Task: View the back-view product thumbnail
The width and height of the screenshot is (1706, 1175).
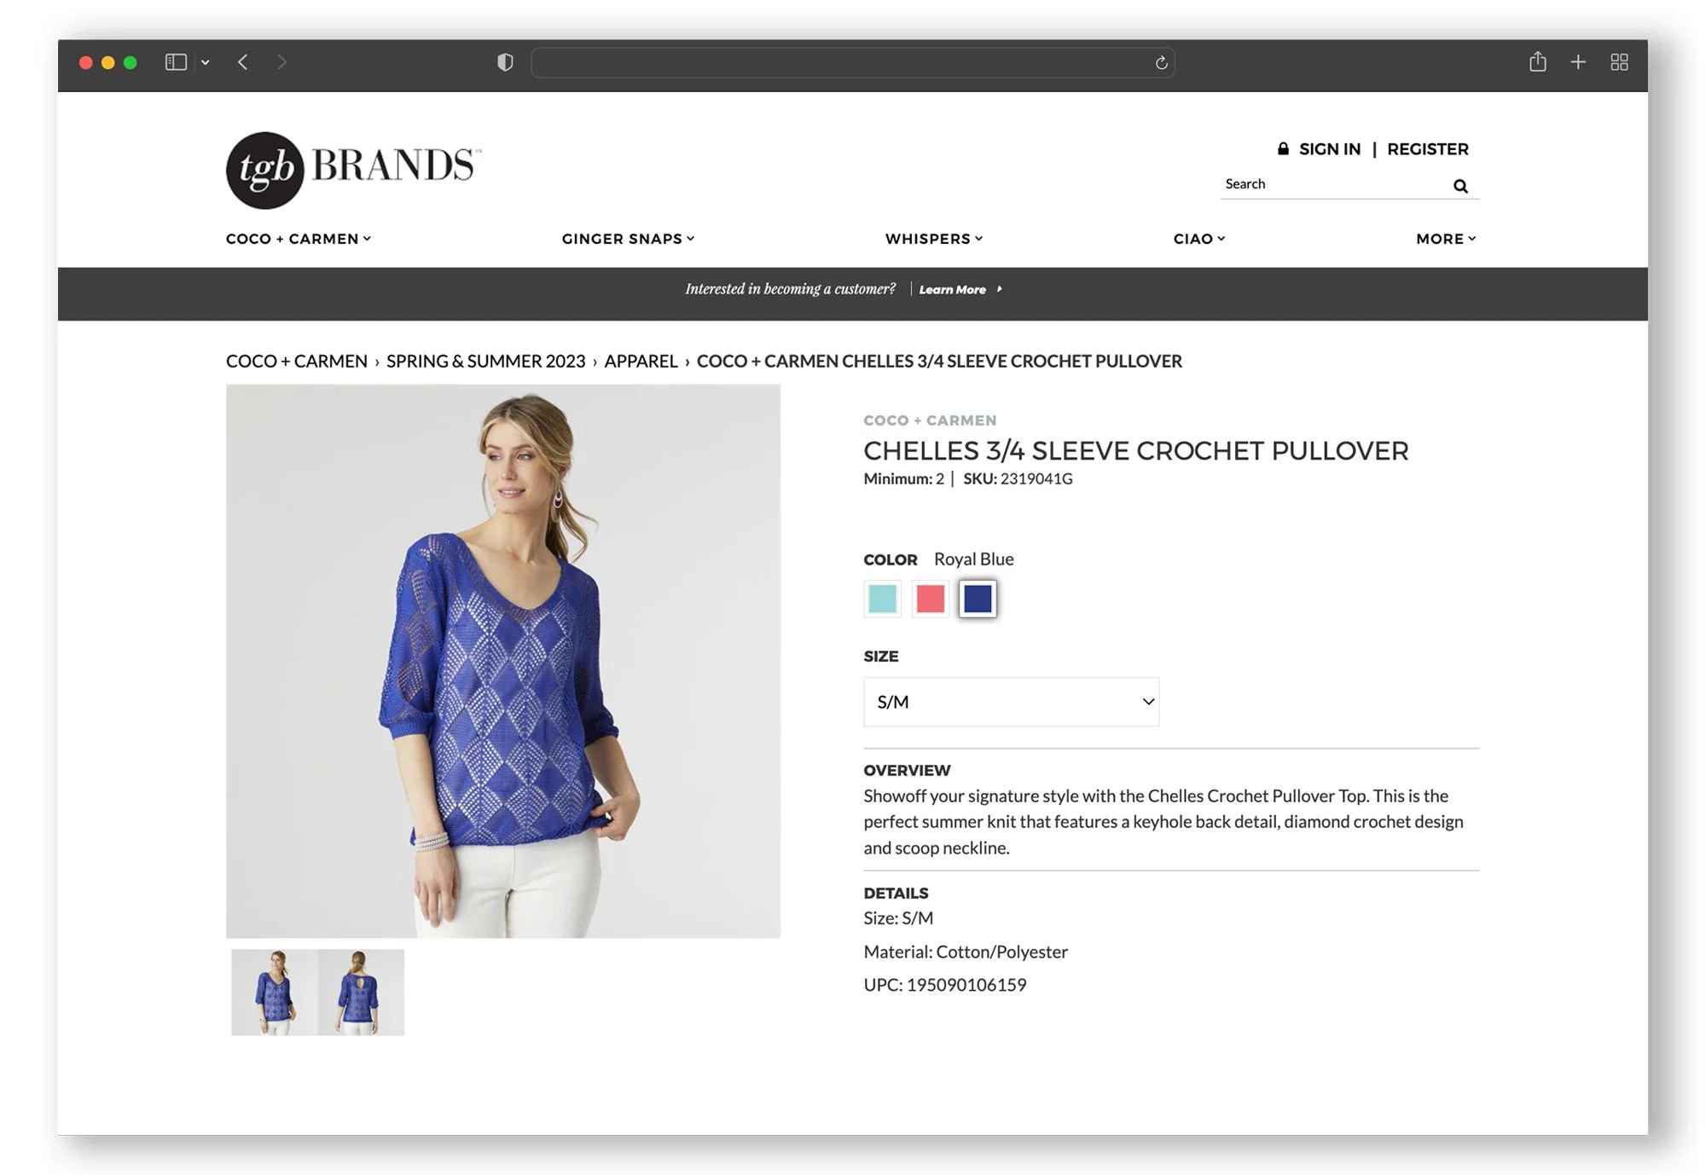Action: click(361, 993)
